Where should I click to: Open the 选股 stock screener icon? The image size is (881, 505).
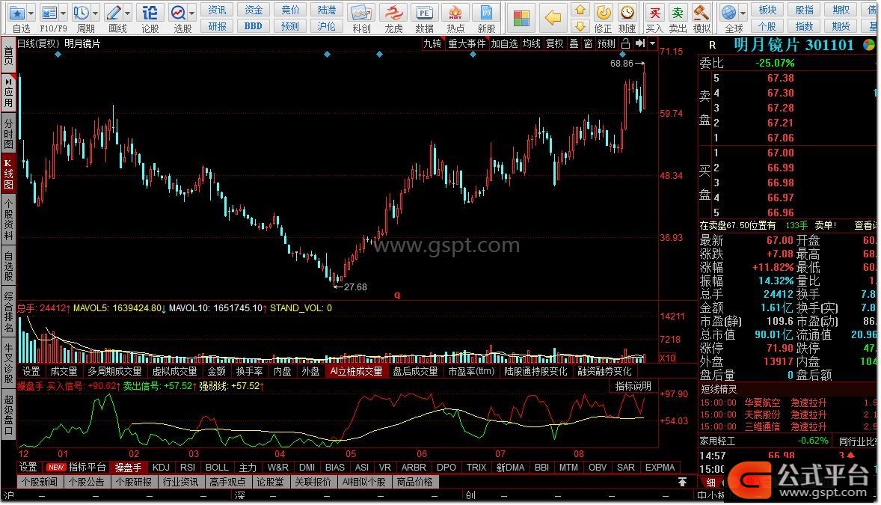click(179, 13)
